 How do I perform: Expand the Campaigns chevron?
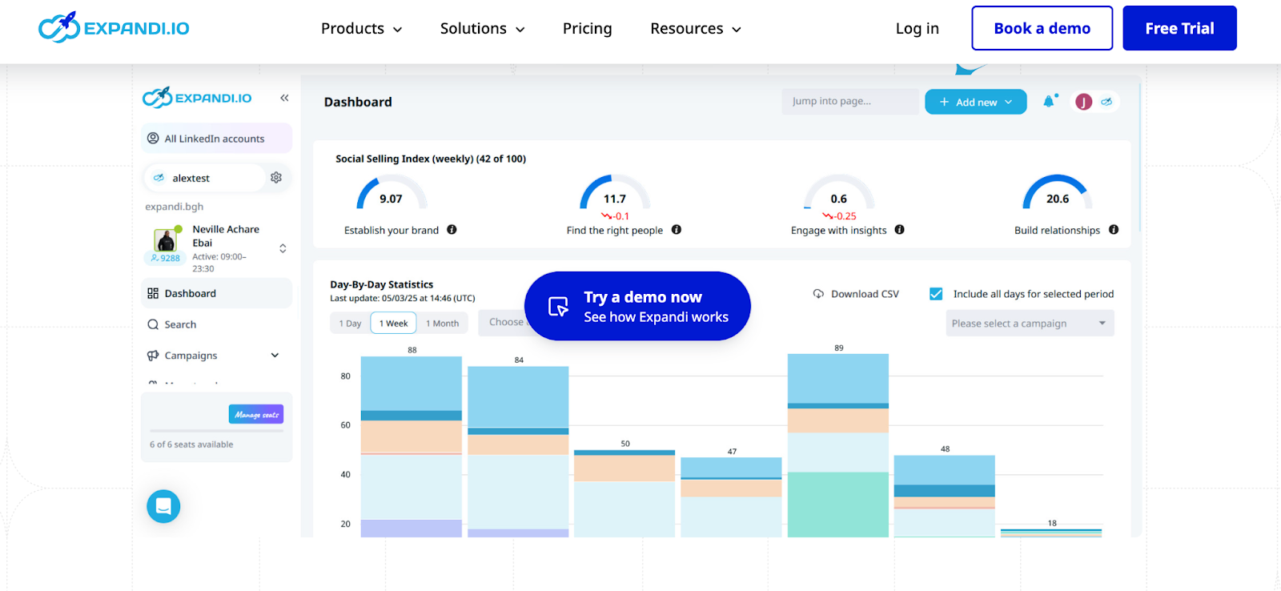click(x=275, y=356)
